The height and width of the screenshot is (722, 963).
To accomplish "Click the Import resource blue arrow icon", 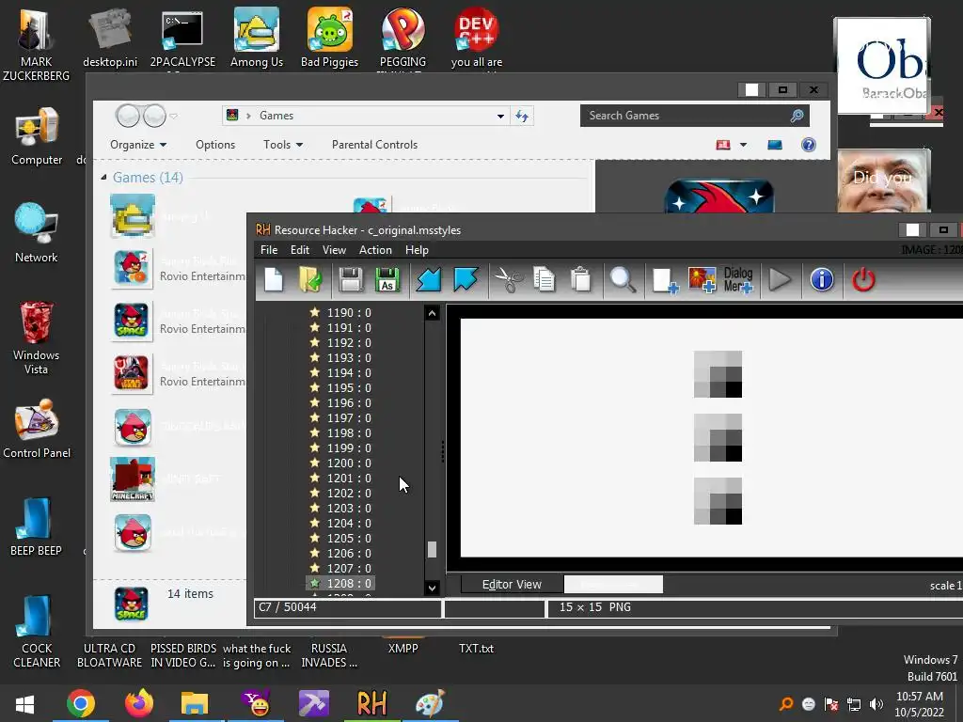I will pyautogui.click(x=429, y=280).
